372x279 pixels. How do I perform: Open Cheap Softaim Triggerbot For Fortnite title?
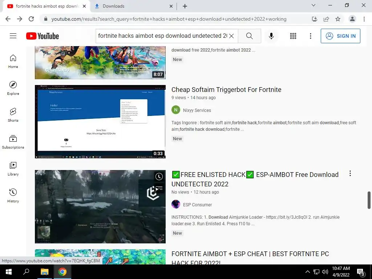click(x=226, y=90)
